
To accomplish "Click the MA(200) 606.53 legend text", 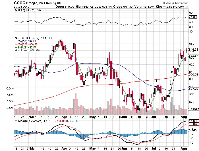I will (28, 44).
